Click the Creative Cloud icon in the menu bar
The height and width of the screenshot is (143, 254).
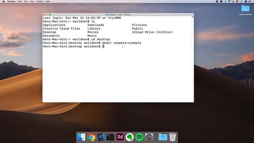coord(221,2)
